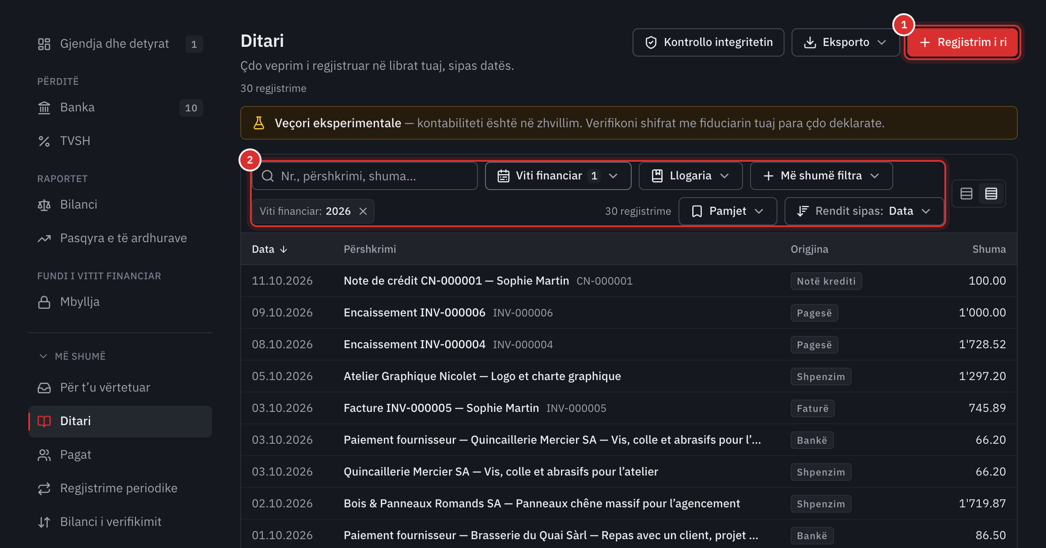Open the Atelier Graphique Nicolet entry

[x=629, y=376]
